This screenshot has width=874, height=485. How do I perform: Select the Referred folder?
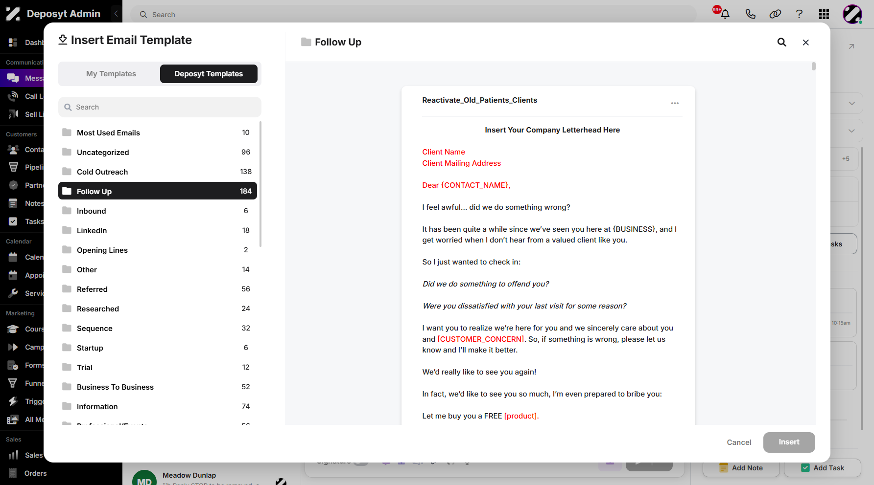[158, 289]
